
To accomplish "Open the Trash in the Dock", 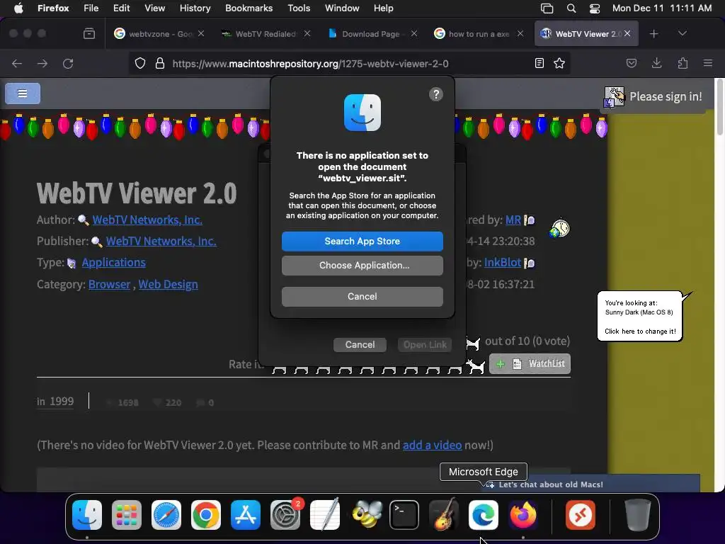I will point(638,515).
